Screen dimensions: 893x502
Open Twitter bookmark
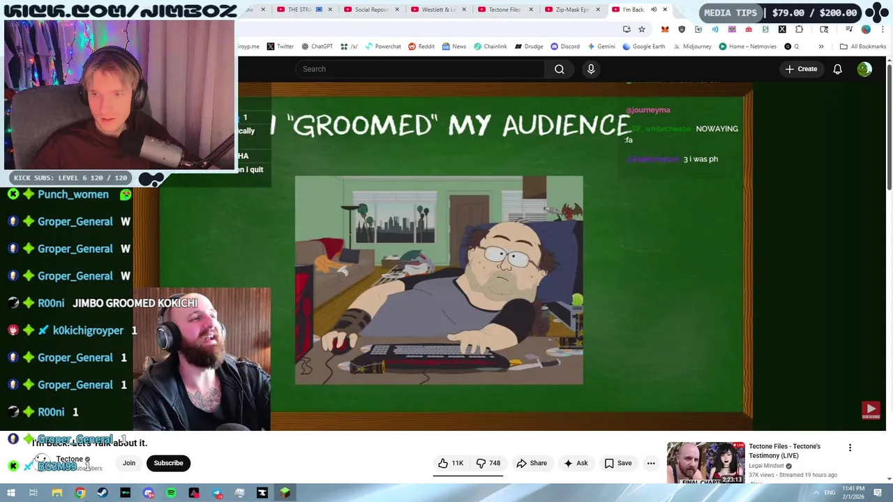[x=280, y=47]
